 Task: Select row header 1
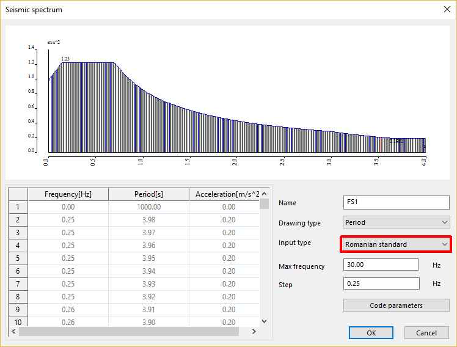pos(18,207)
